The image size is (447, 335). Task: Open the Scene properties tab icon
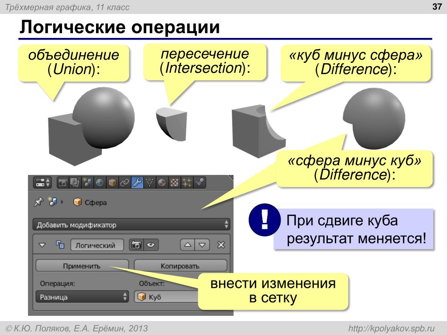[87, 183]
